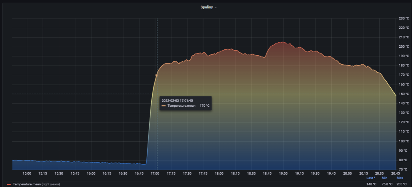
Task: Open the Spaliny panel title menu
Action: coord(207,7)
